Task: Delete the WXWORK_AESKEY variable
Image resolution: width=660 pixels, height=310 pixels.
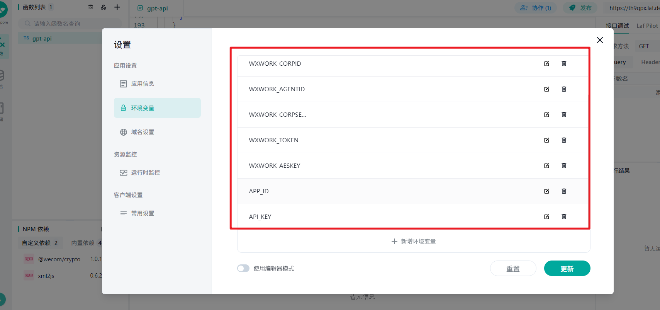Action: pos(564,166)
